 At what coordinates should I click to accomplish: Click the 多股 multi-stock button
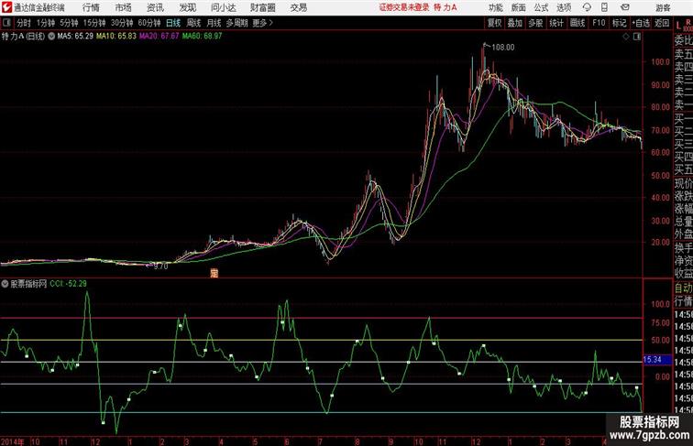[535, 23]
